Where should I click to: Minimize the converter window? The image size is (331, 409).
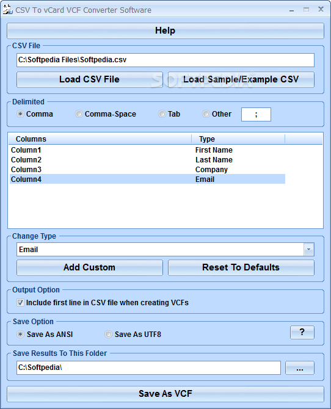[291, 10]
